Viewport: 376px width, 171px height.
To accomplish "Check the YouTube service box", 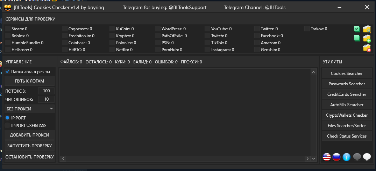I will (x=207, y=29).
